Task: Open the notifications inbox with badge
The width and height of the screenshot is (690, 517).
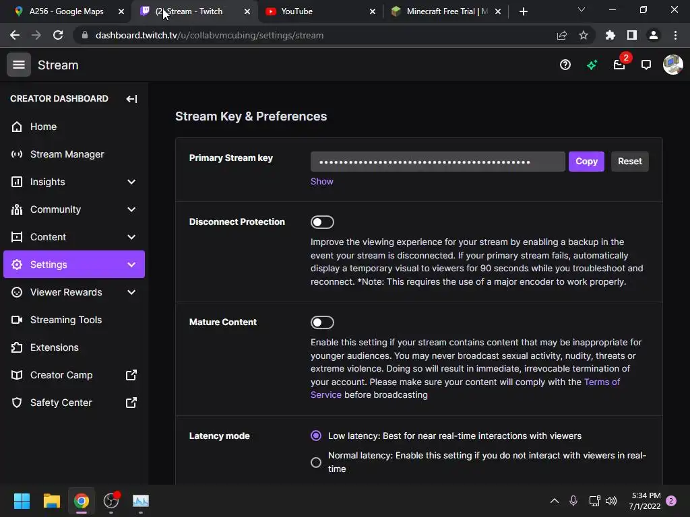Action: (x=620, y=64)
